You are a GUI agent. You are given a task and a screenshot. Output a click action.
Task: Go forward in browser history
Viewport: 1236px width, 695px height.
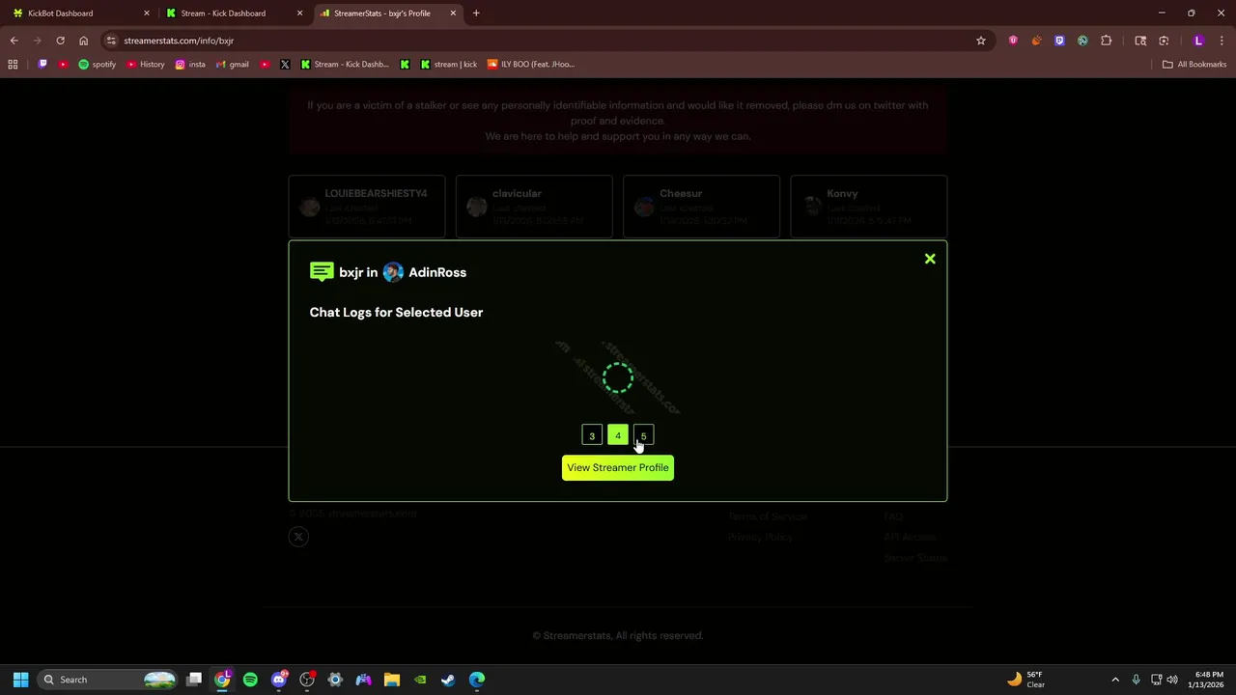tap(38, 41)
